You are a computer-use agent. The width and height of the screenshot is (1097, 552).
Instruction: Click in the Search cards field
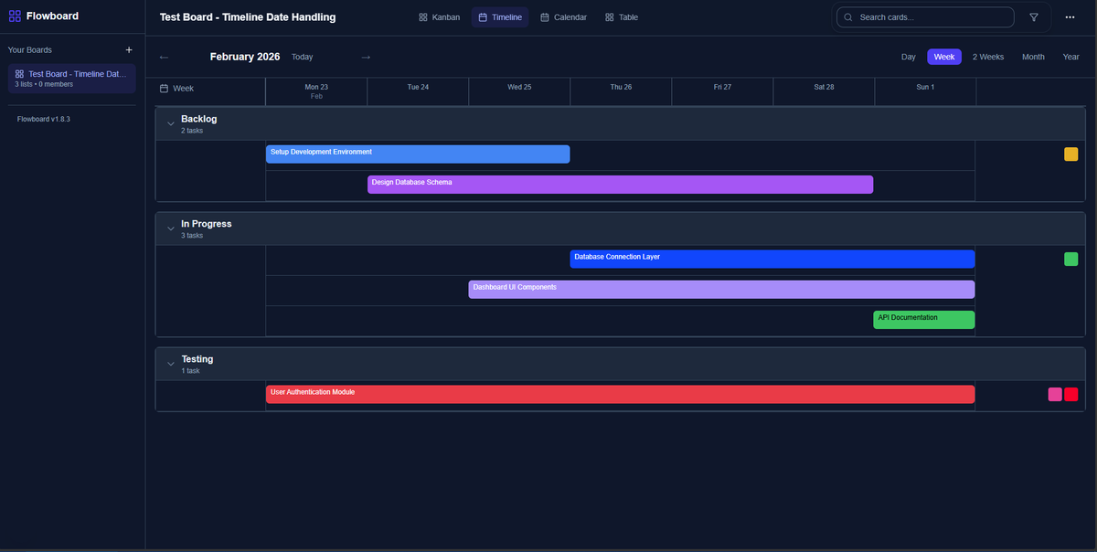click(x=925, y=17)
